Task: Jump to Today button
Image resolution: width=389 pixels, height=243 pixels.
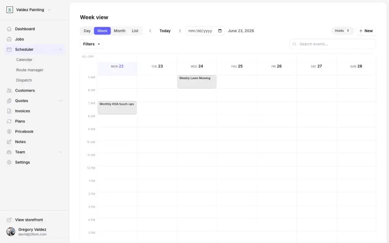Action: pyautogui.click(x=165, y=31)
